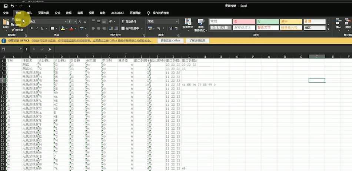This screenshot has width=352, height=171.
Task: Select row 7 header
Action: point(3,84)
